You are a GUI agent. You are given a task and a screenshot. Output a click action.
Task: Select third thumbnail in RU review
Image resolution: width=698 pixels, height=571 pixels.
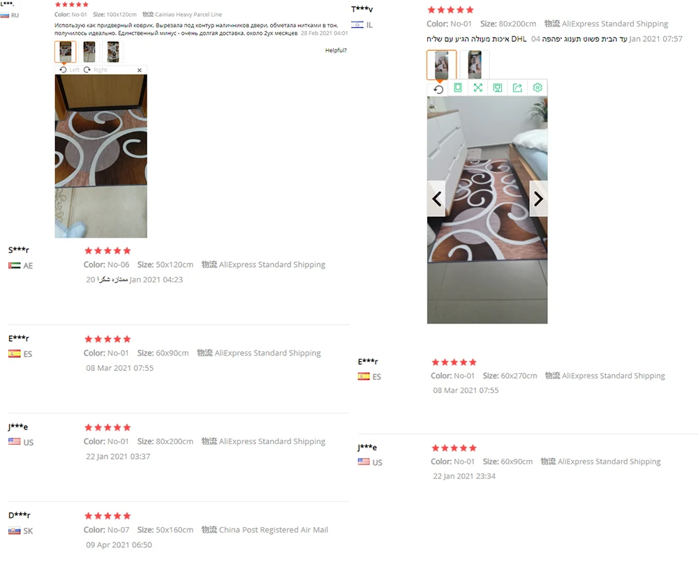pos(113,52)
